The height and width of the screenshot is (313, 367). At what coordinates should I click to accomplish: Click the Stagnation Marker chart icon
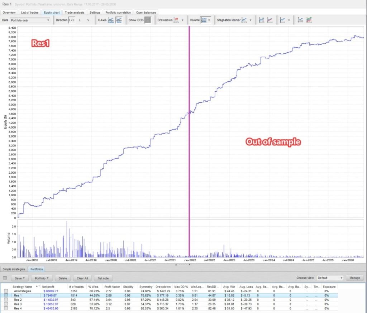(x=244, y=20)
